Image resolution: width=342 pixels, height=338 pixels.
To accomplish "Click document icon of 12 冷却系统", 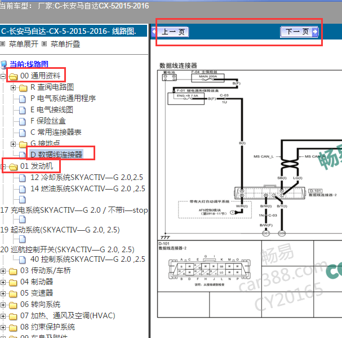I will click(x=22, y=178).
